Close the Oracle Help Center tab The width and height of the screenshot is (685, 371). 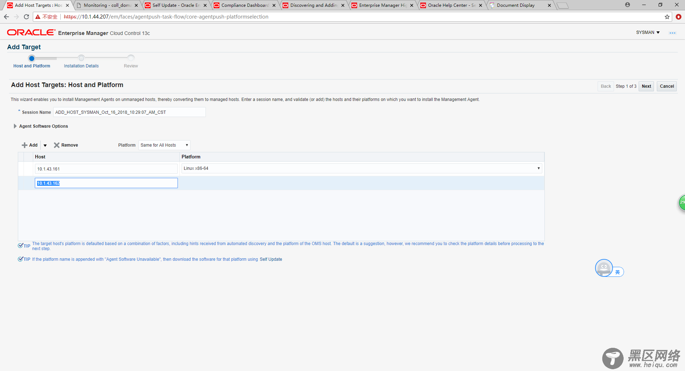[481, 5]
